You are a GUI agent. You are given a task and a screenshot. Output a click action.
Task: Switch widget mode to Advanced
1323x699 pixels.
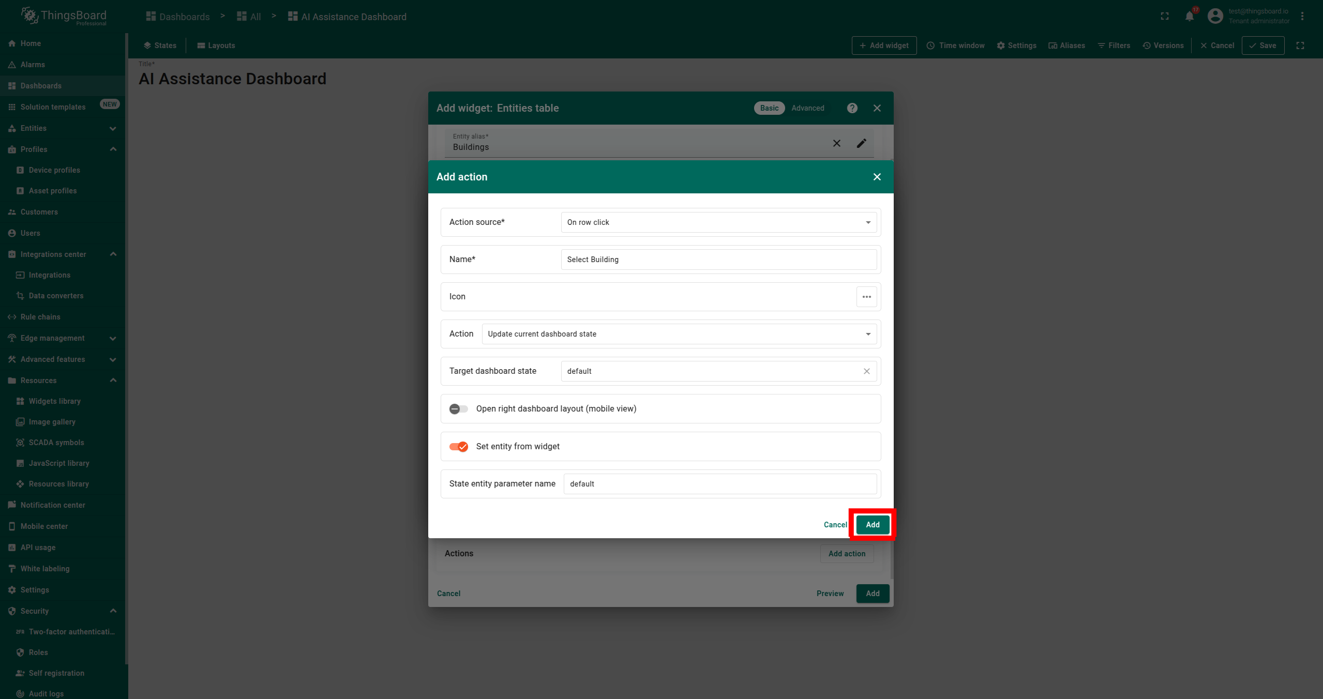[x=807, y=108]
